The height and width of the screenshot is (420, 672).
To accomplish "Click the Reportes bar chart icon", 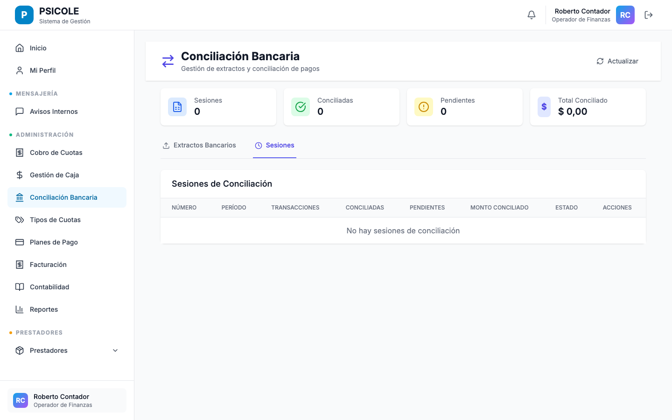I will coord(20,309).
